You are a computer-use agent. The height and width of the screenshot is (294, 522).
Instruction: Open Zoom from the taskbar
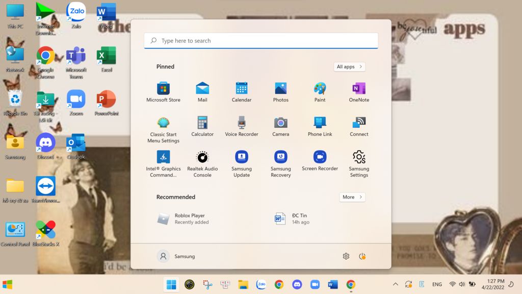pos(315,284)
